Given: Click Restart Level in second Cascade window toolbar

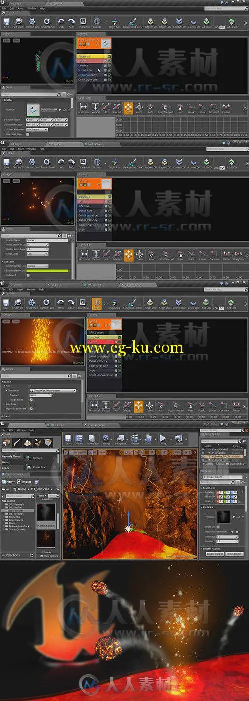Looking at the screenshot, I should 47,163.
